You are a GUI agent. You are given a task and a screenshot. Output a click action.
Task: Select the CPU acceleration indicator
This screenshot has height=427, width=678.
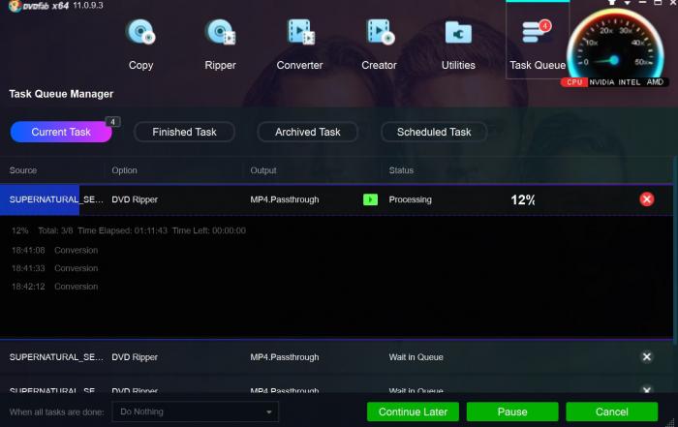574,82
